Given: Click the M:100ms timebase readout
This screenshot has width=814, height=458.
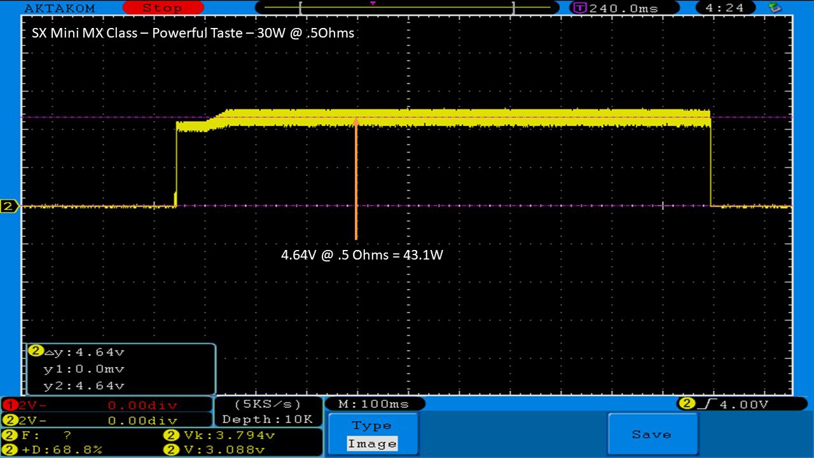Looking at the screenshot, I should point(374,404).
